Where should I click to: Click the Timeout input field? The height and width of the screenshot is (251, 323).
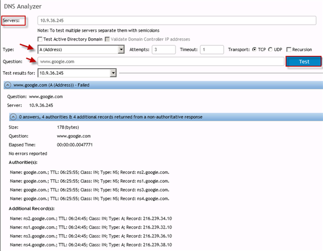[212, 49]
